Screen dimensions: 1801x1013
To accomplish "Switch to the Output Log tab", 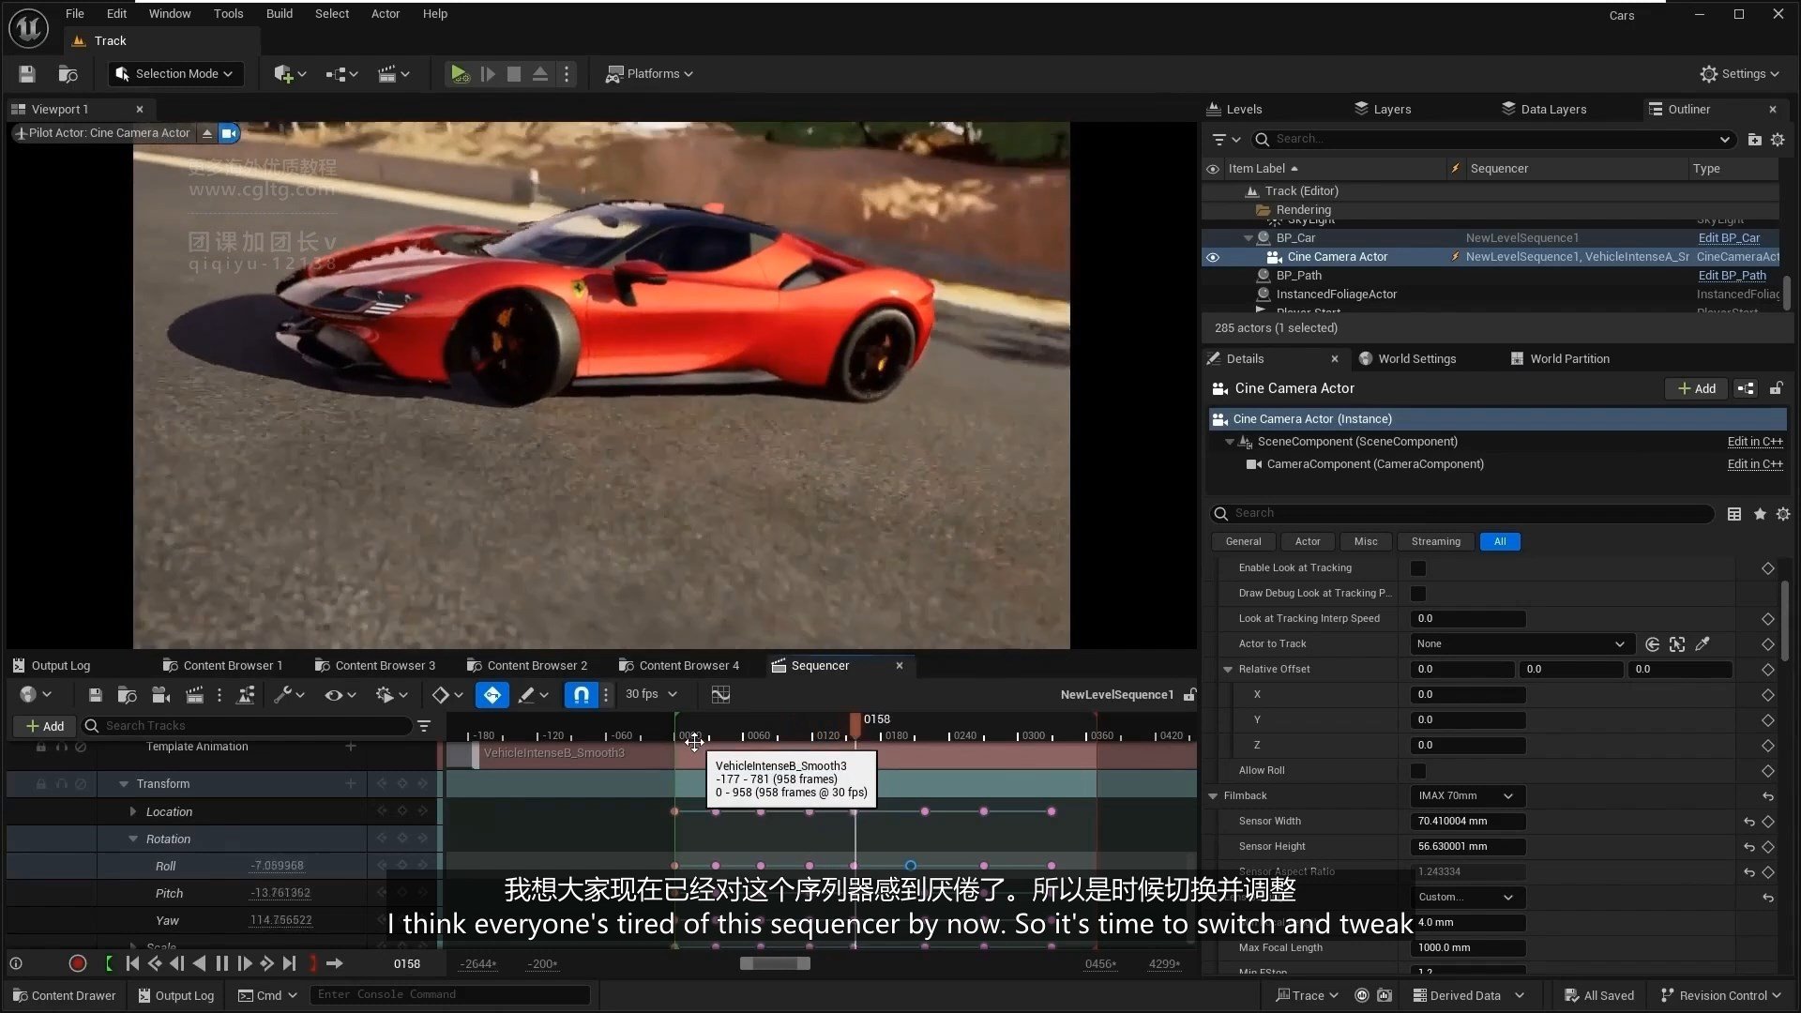I will pos(53,666).
